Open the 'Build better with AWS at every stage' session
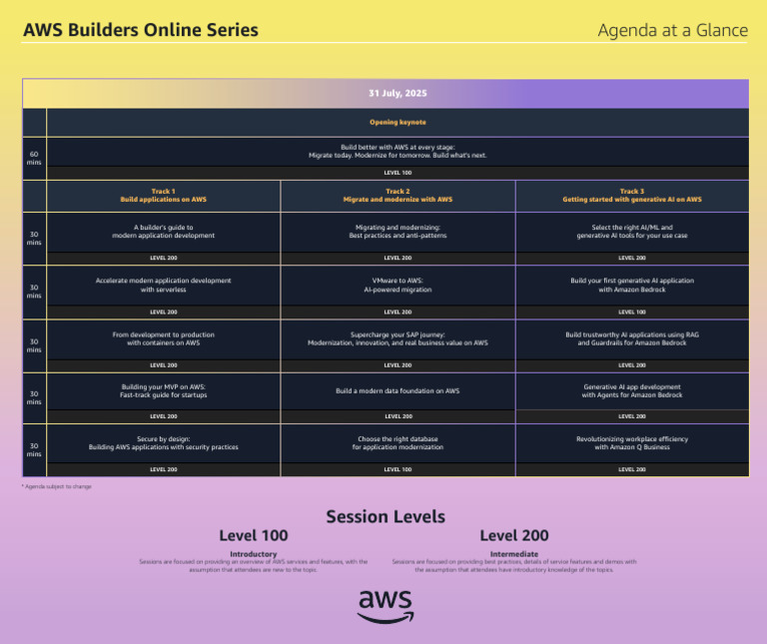 pyautogui.click(x=397, y=151)
